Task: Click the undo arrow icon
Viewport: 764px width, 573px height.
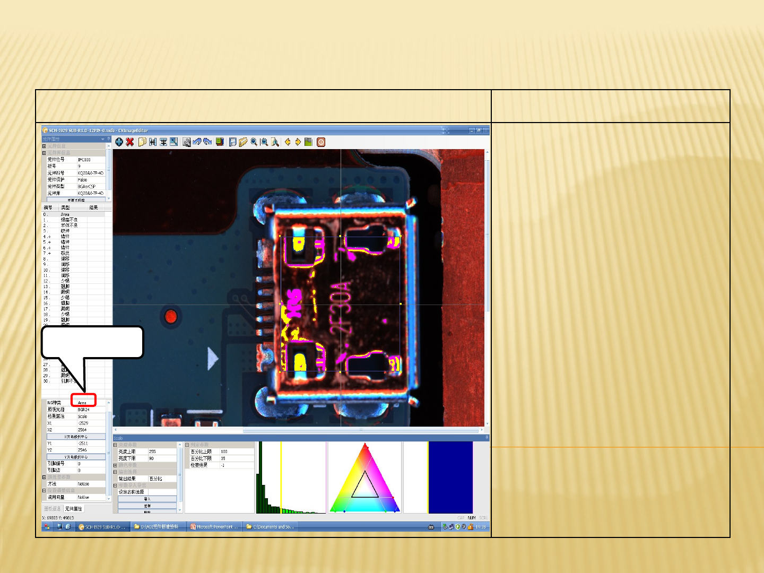Action: 197,142
